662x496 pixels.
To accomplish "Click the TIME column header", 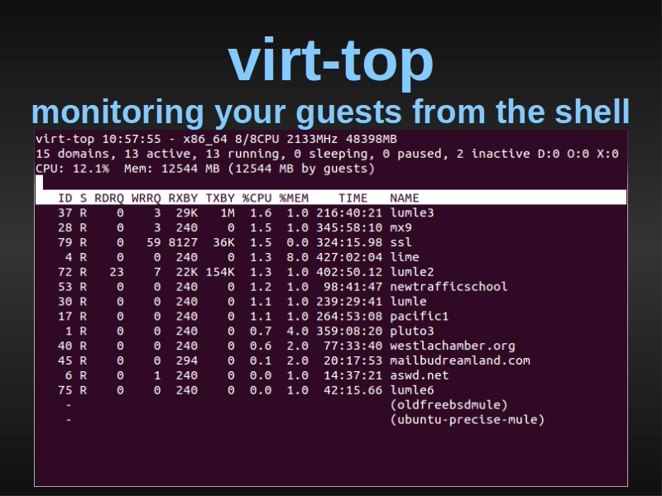I will (353, 198).
